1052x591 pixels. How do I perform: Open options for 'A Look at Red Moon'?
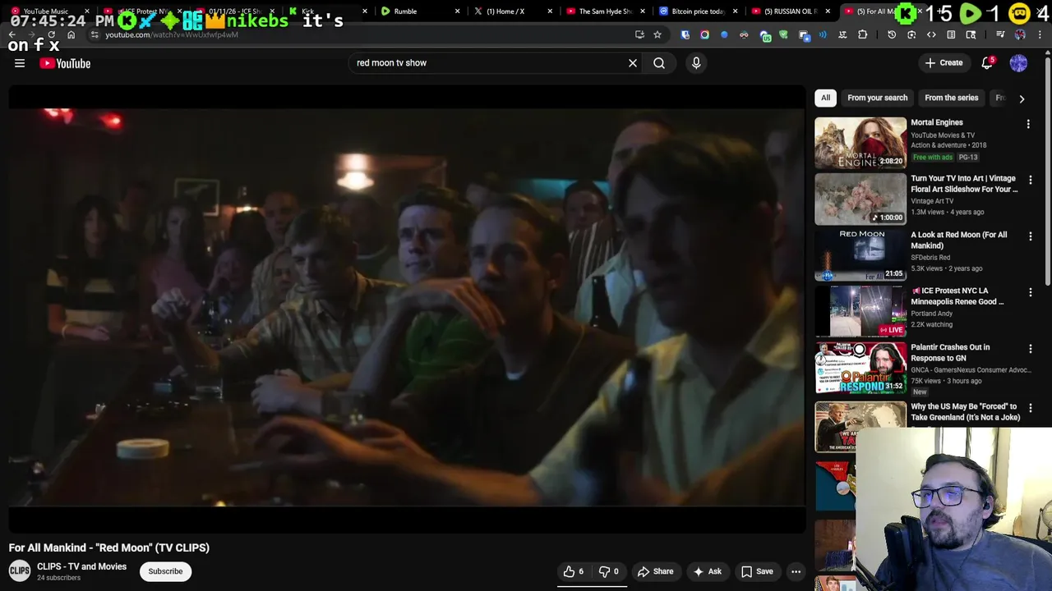(1031, 236)
